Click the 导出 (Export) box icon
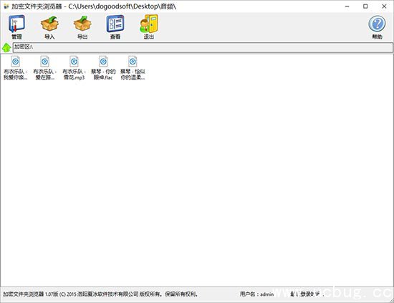 pyautogui.click(x=82, y=27)
